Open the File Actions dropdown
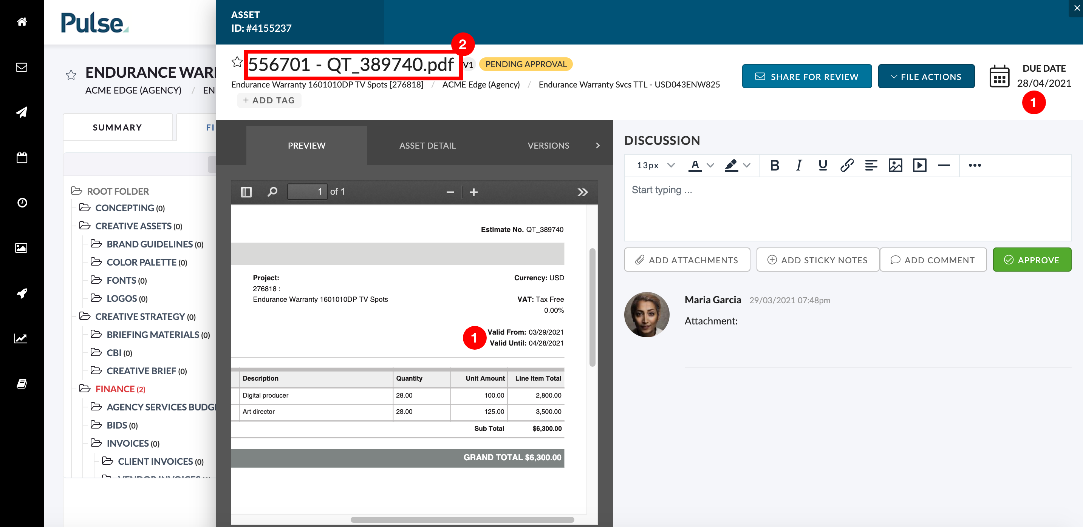Viewport: 1083px width, 527px height. 926,76
